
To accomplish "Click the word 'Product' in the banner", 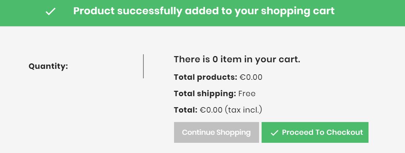I will [94, 11].
